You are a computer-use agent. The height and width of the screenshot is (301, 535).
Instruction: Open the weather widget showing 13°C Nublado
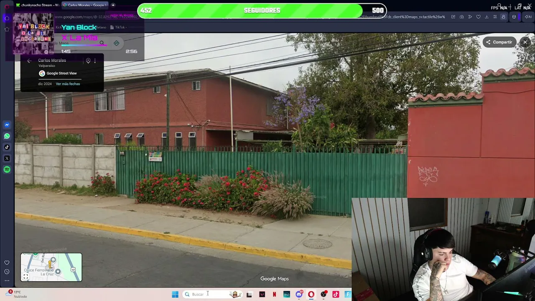(x=16, y=294)
